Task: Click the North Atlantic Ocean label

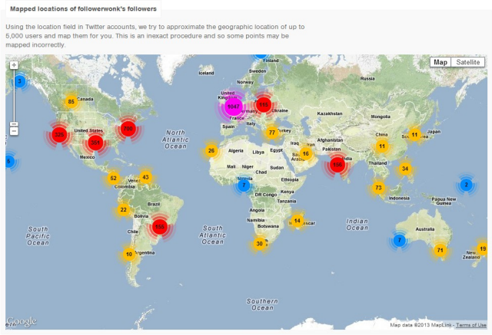Action: tap(175, 140)
